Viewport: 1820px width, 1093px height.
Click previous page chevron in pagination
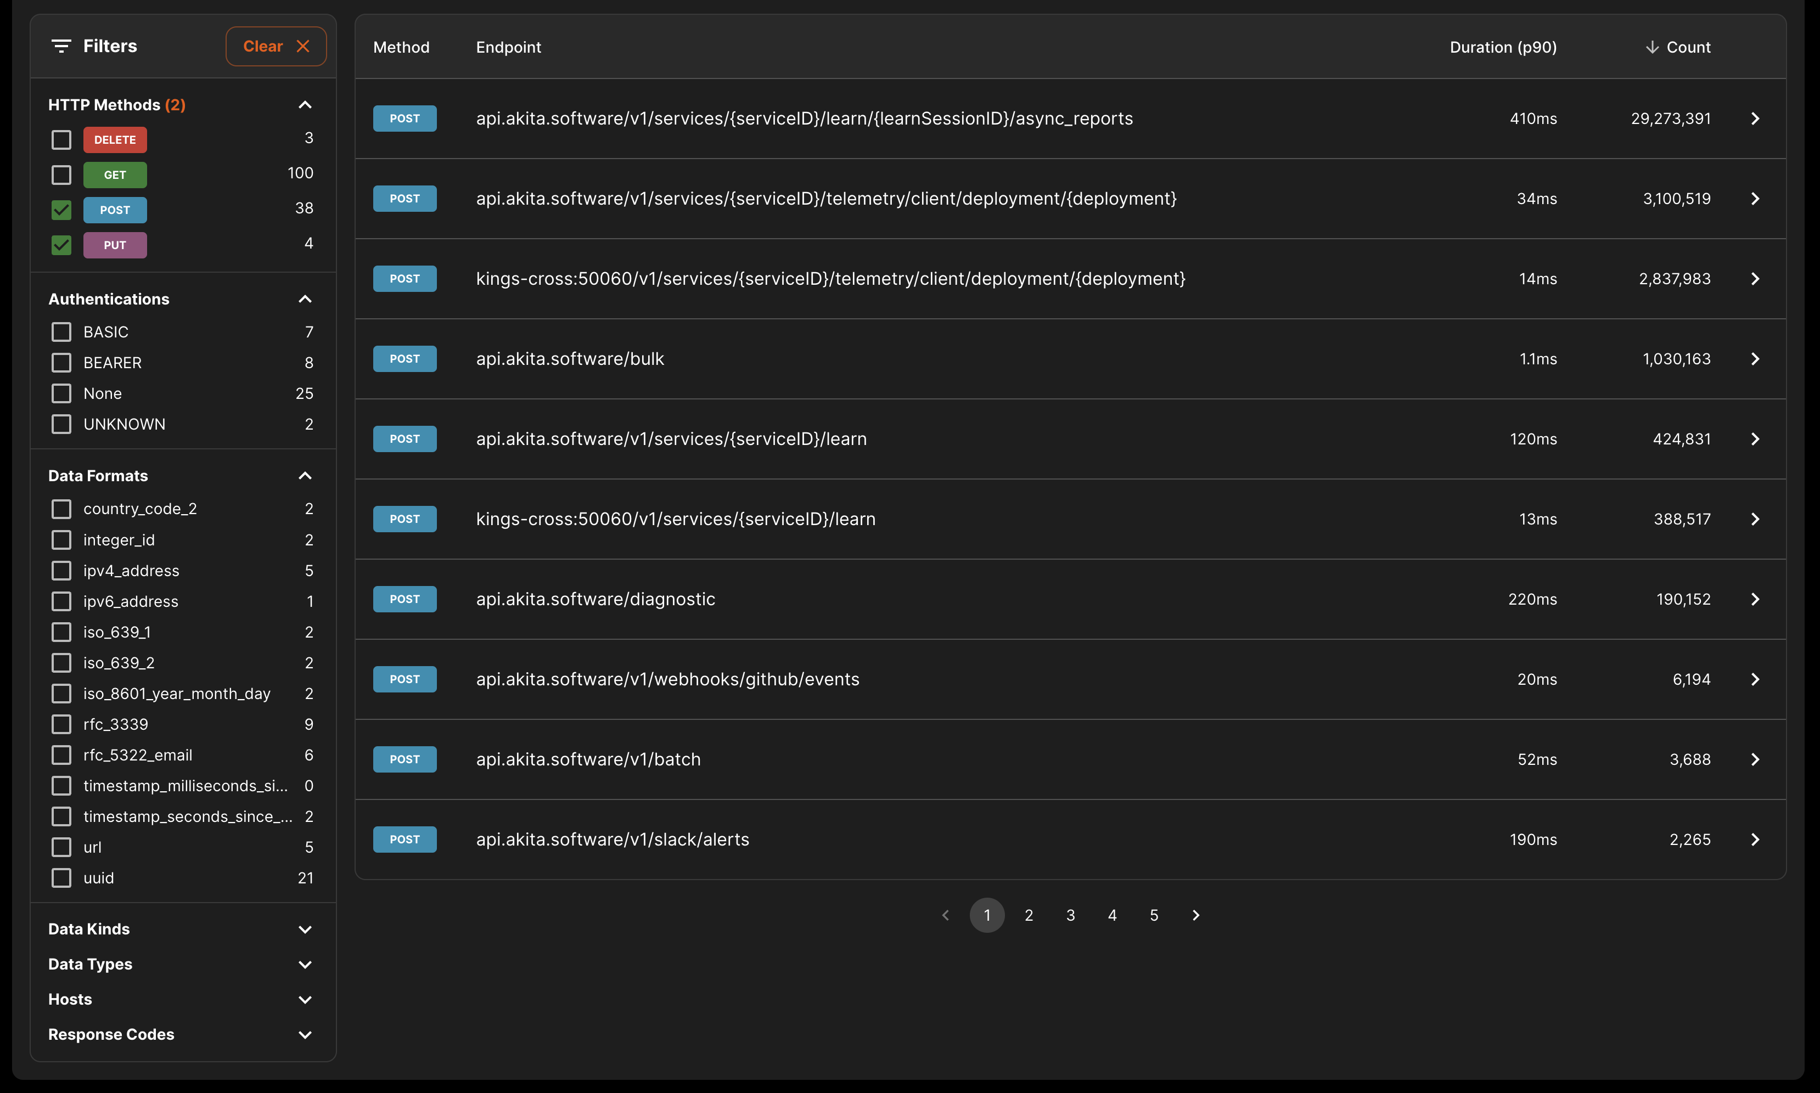pyautogui.click(x=946, y=916)
